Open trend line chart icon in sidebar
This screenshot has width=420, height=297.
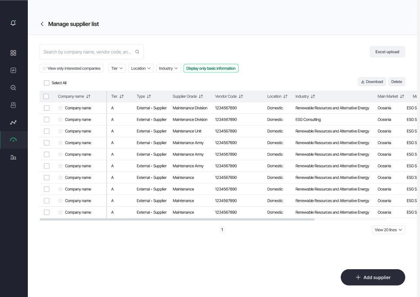(x=13, y=122)
